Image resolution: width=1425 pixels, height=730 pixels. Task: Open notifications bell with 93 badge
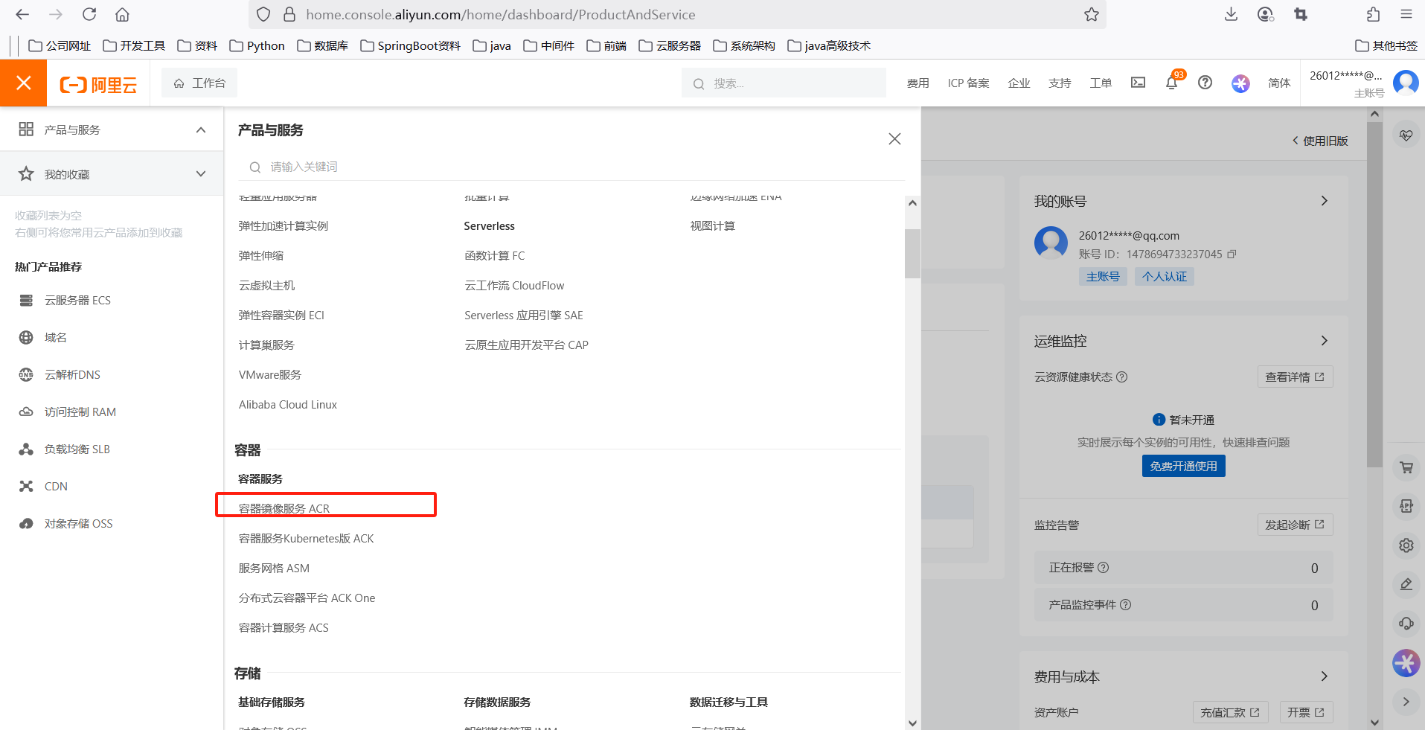(x=1172, y=82)
